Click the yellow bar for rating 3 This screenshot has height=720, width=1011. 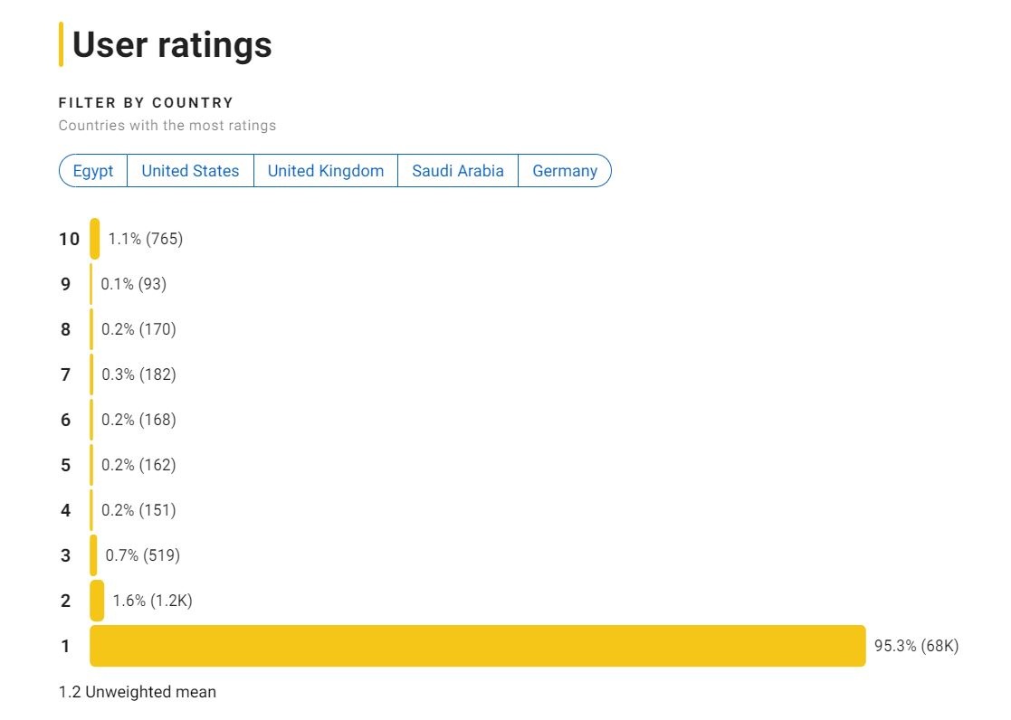[x=93, y=555]
